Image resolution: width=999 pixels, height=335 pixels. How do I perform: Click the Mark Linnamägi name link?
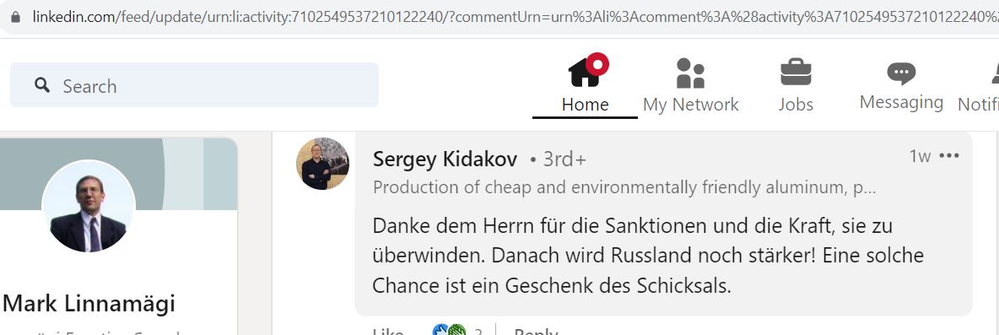pos(89,303)
